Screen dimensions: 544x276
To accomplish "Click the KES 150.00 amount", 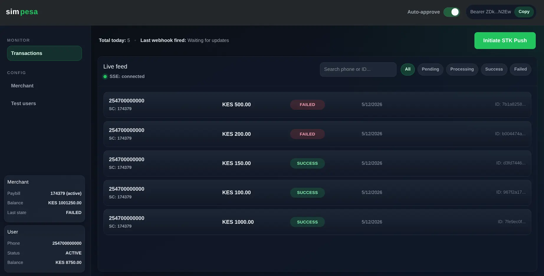I will pyautogui.click(x=236, y=163).
